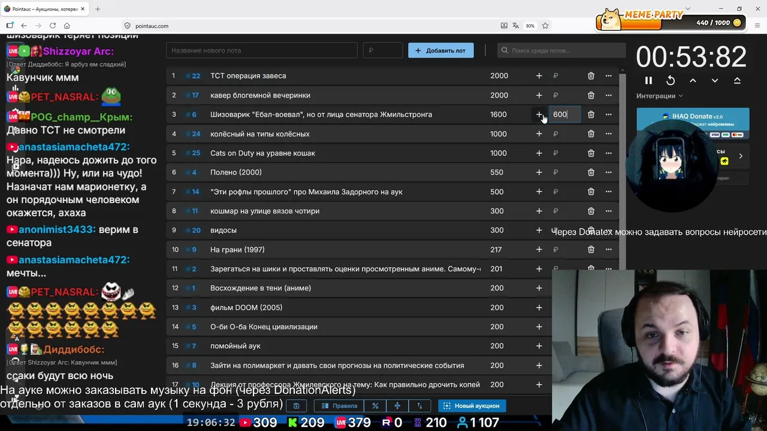Select the lot name фильм DOOM (2005)
This screenshot has width=767, height=431.
click(x=246, y=307)
